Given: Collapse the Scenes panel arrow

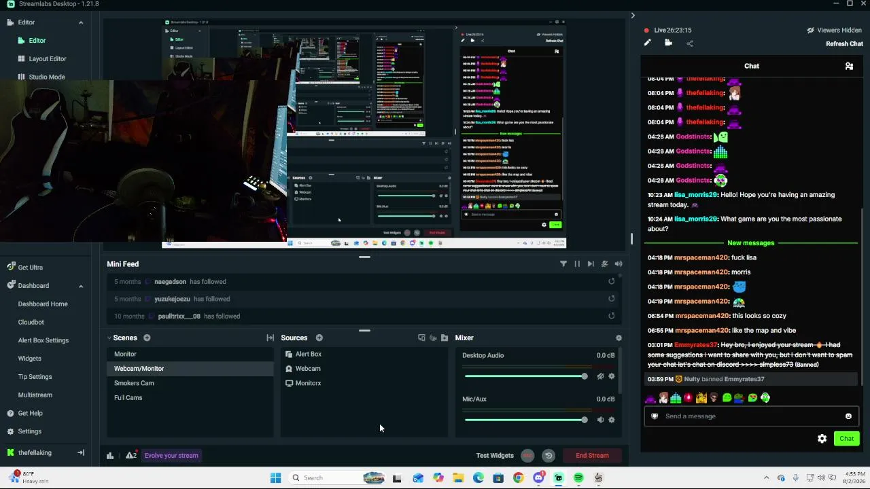Looking at the screenshot, I should [109, 338].
